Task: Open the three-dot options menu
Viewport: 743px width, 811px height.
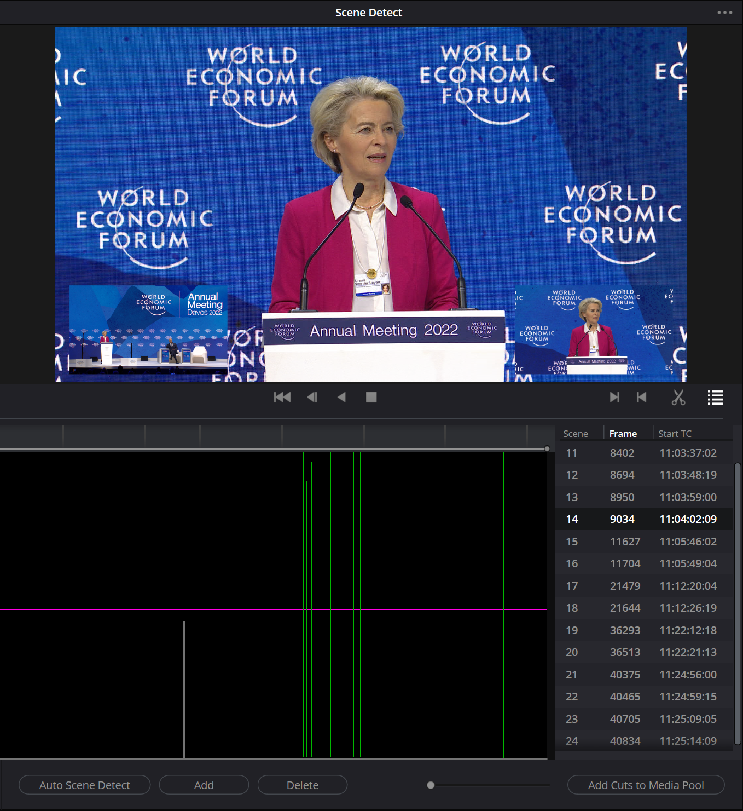Action: pyautogui.click(x=724, y=13)
